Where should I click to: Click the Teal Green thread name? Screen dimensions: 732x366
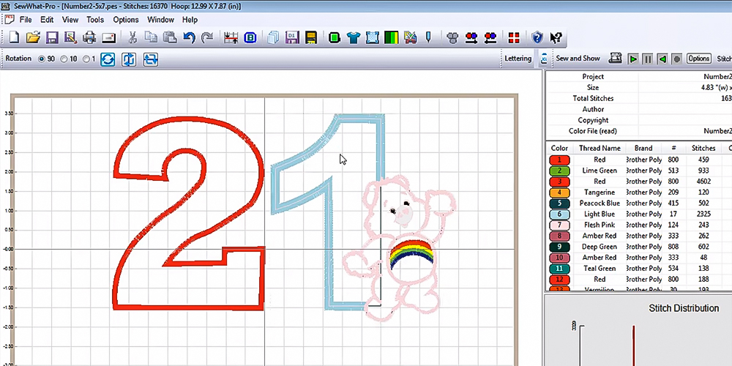click(x=600, y=269)
